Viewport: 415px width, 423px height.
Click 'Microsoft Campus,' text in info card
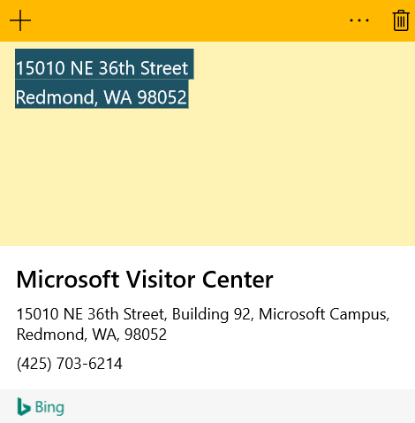click(324, 314)
